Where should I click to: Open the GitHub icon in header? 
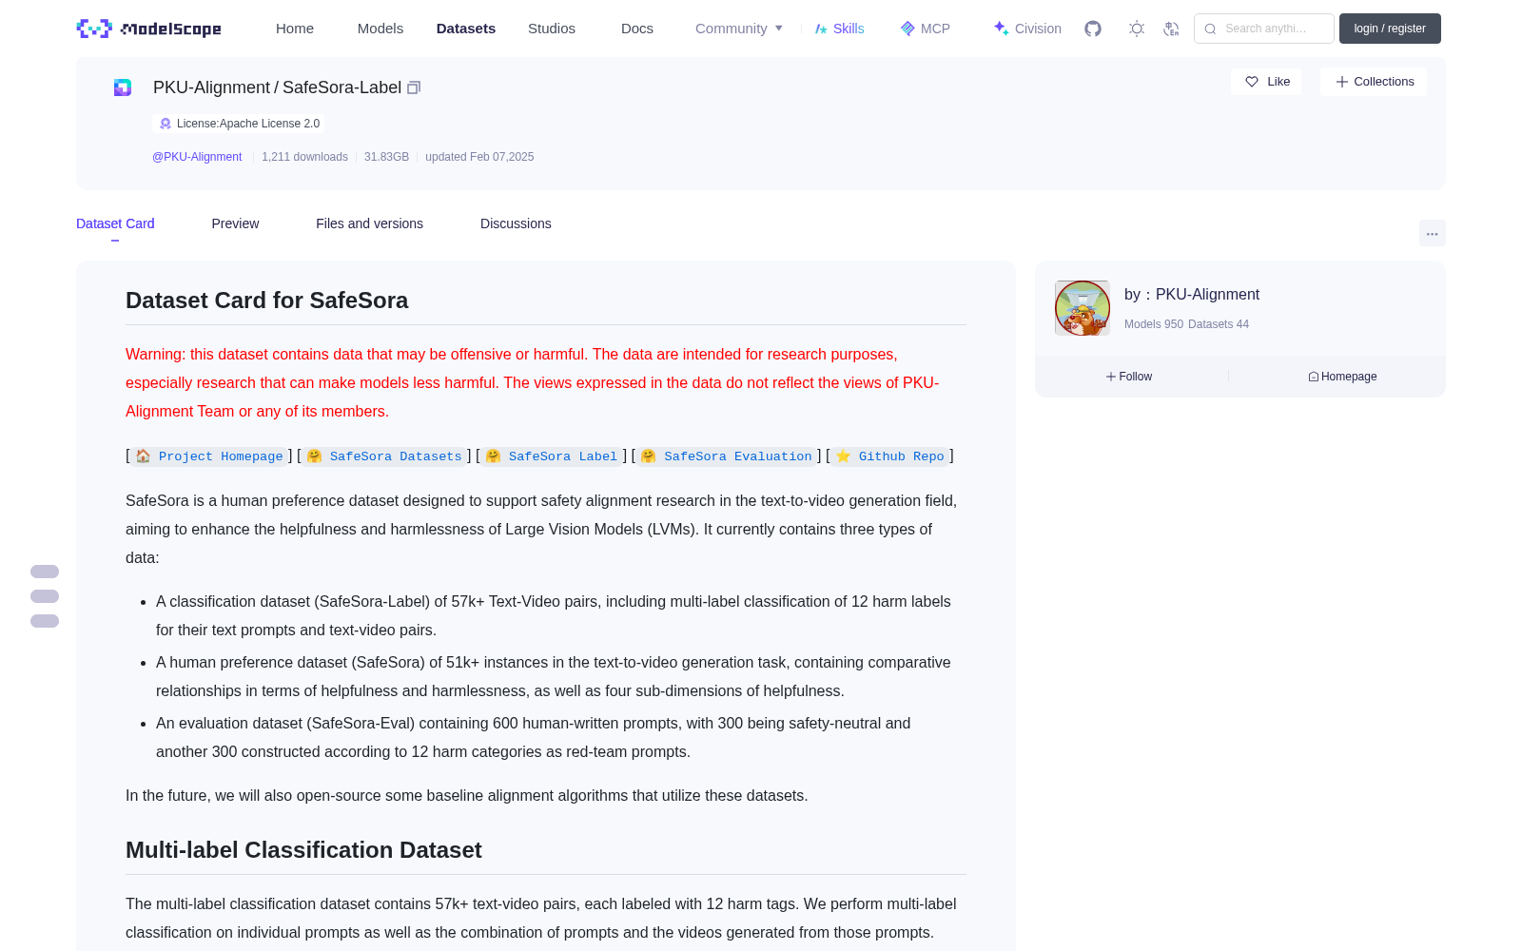click(x=1093, y=29)
